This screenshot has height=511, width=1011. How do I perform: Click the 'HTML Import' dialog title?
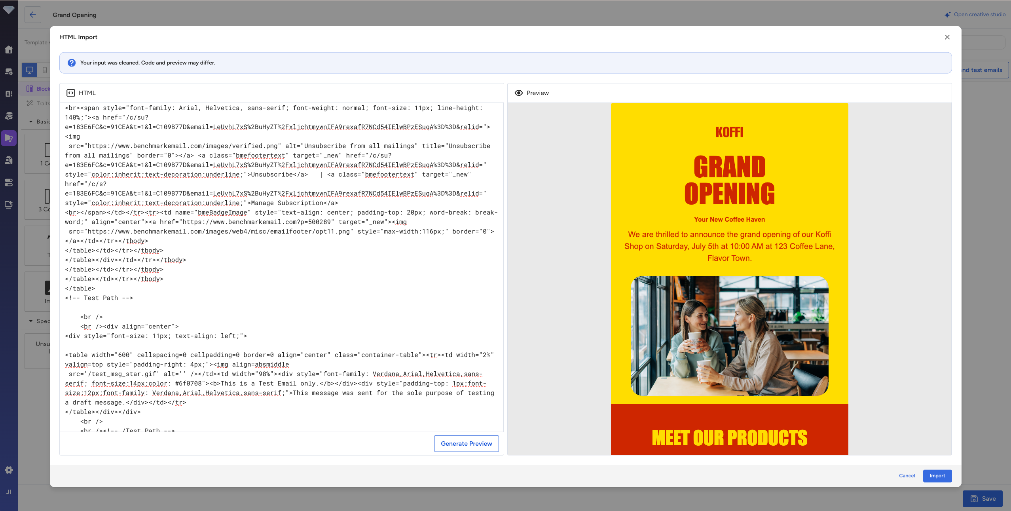[x=78, y=37]
